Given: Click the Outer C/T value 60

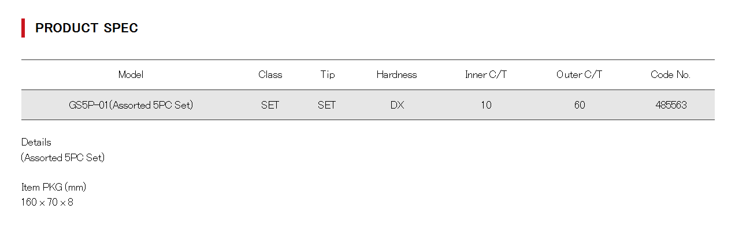Looking at the screenshot, I should (x=580, y=105).
